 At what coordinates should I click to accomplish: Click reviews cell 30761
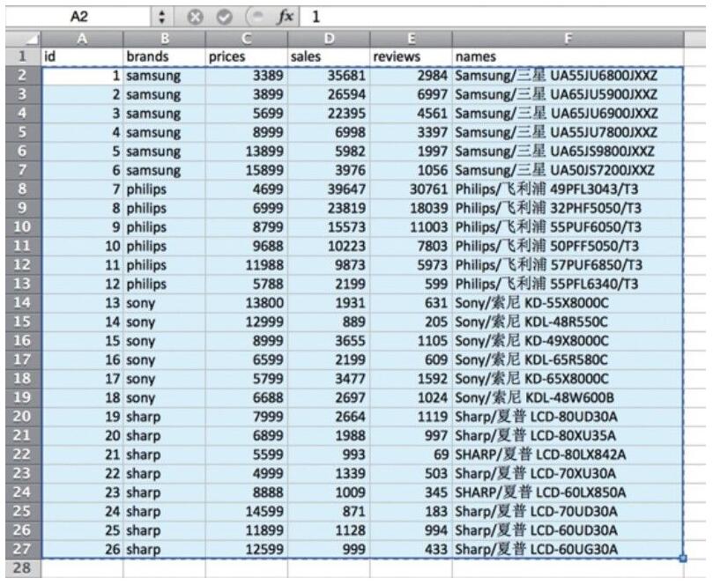tap(411, 189)
